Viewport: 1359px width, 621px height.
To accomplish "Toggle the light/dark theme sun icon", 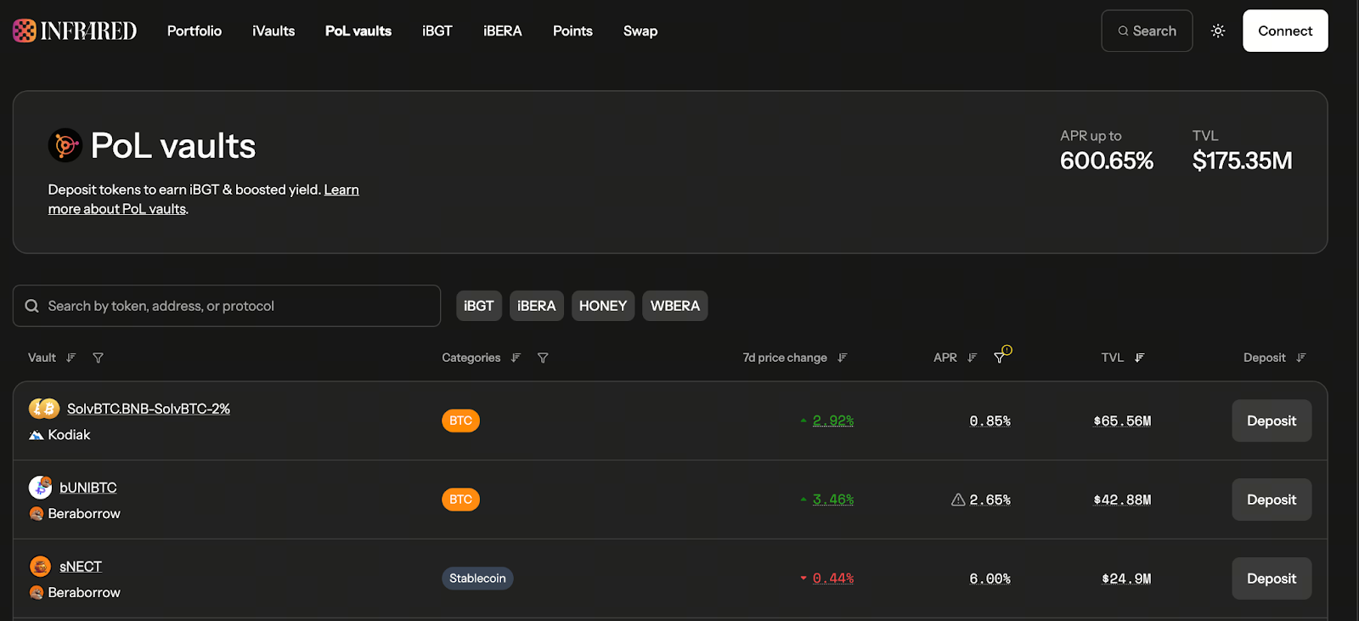I will [1217, 31].
